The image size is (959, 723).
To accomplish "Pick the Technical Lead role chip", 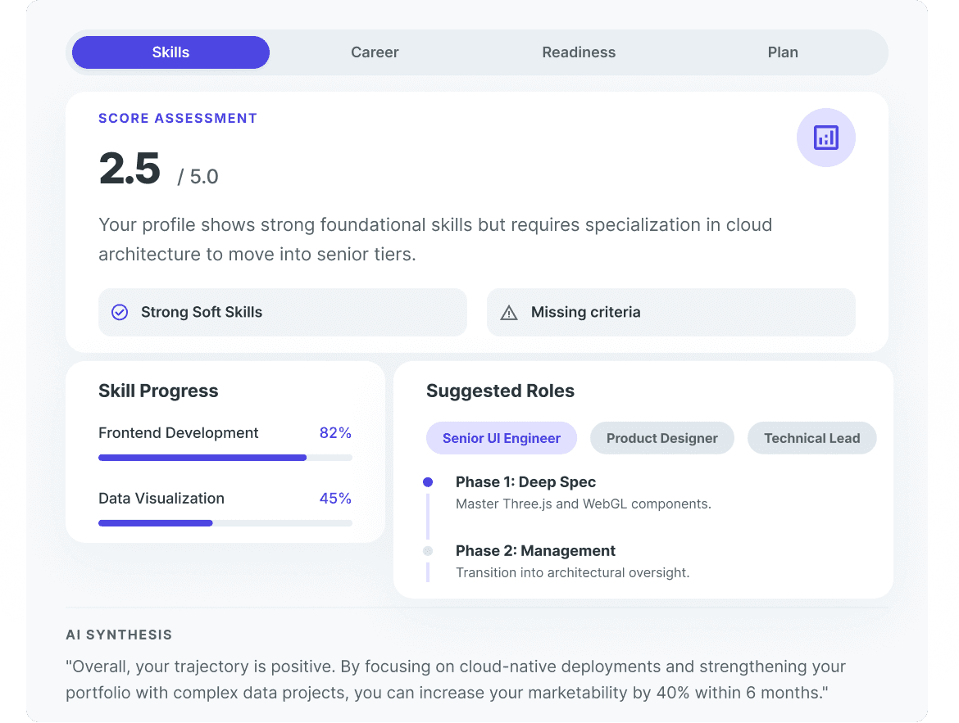I will point(811,438).
